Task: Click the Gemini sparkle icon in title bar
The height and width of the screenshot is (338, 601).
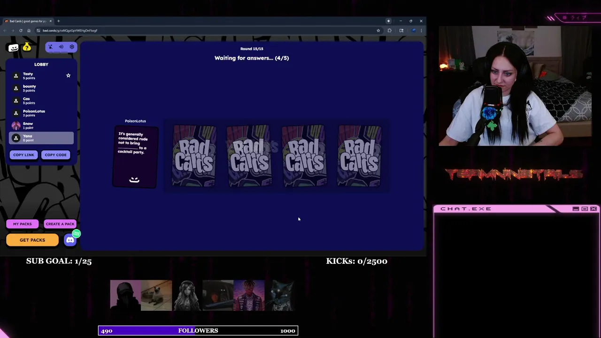Action: tap(388, 21)
